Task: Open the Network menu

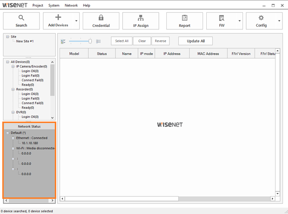Action: [71, 5]
